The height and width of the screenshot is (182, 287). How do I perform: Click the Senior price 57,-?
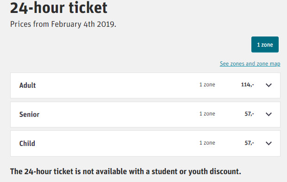point(250,114)
